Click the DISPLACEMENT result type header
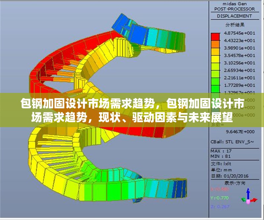This screenshot has height=220, width=264. coord(234,15)
